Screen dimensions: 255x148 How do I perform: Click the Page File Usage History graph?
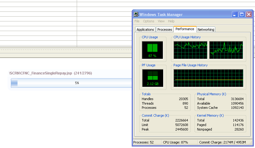click(x=208, y=78)
